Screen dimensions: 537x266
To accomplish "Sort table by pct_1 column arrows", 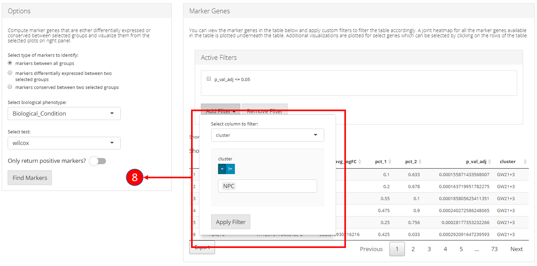I will coord(390,161).
